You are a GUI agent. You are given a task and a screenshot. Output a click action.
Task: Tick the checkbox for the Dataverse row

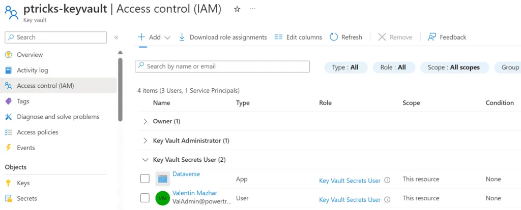point(145,179)
